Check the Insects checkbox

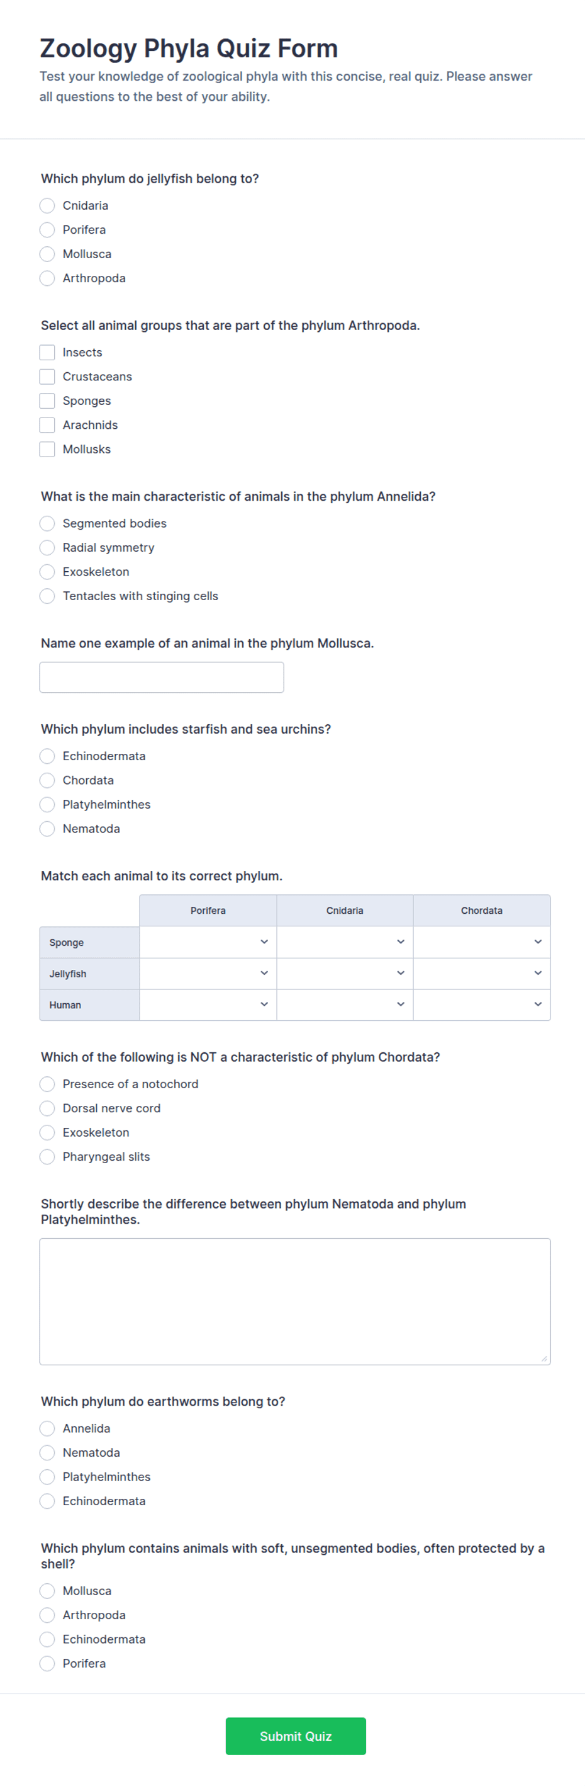click(47, 353)
